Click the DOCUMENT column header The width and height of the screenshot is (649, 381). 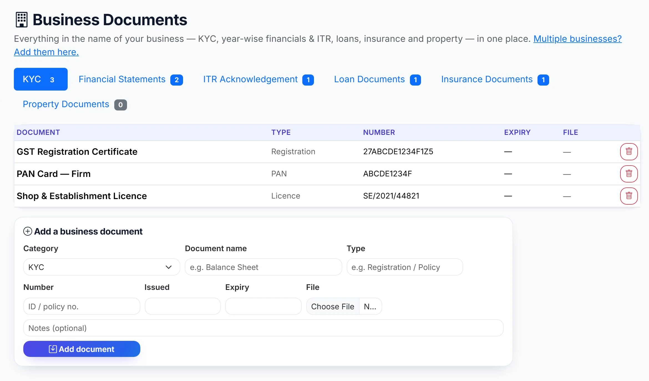point(38,132)
